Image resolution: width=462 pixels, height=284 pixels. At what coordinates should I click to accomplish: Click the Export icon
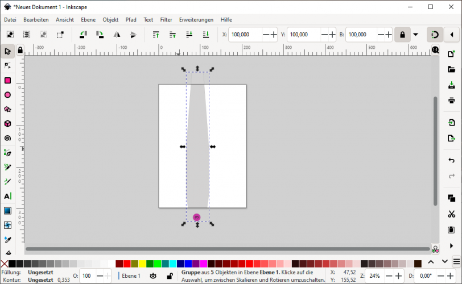(451, 138)
